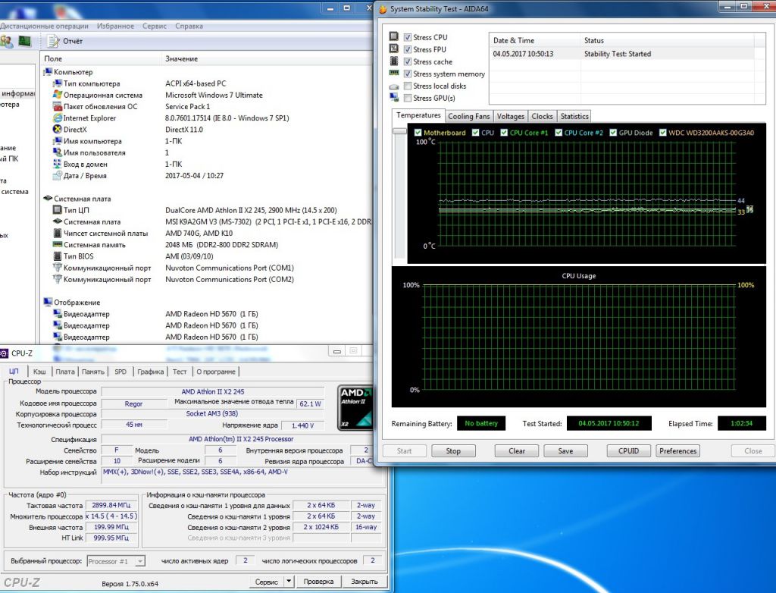
Task: Open the Сервис dropdown arrow in CPU-Z
Action: pyautogui.click(x=289, y=581)
